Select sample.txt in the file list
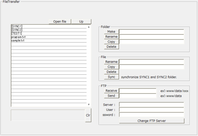 point(18,40)
